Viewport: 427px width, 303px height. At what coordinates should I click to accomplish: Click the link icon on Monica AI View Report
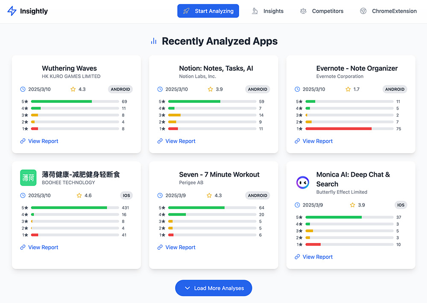[297, 257]
